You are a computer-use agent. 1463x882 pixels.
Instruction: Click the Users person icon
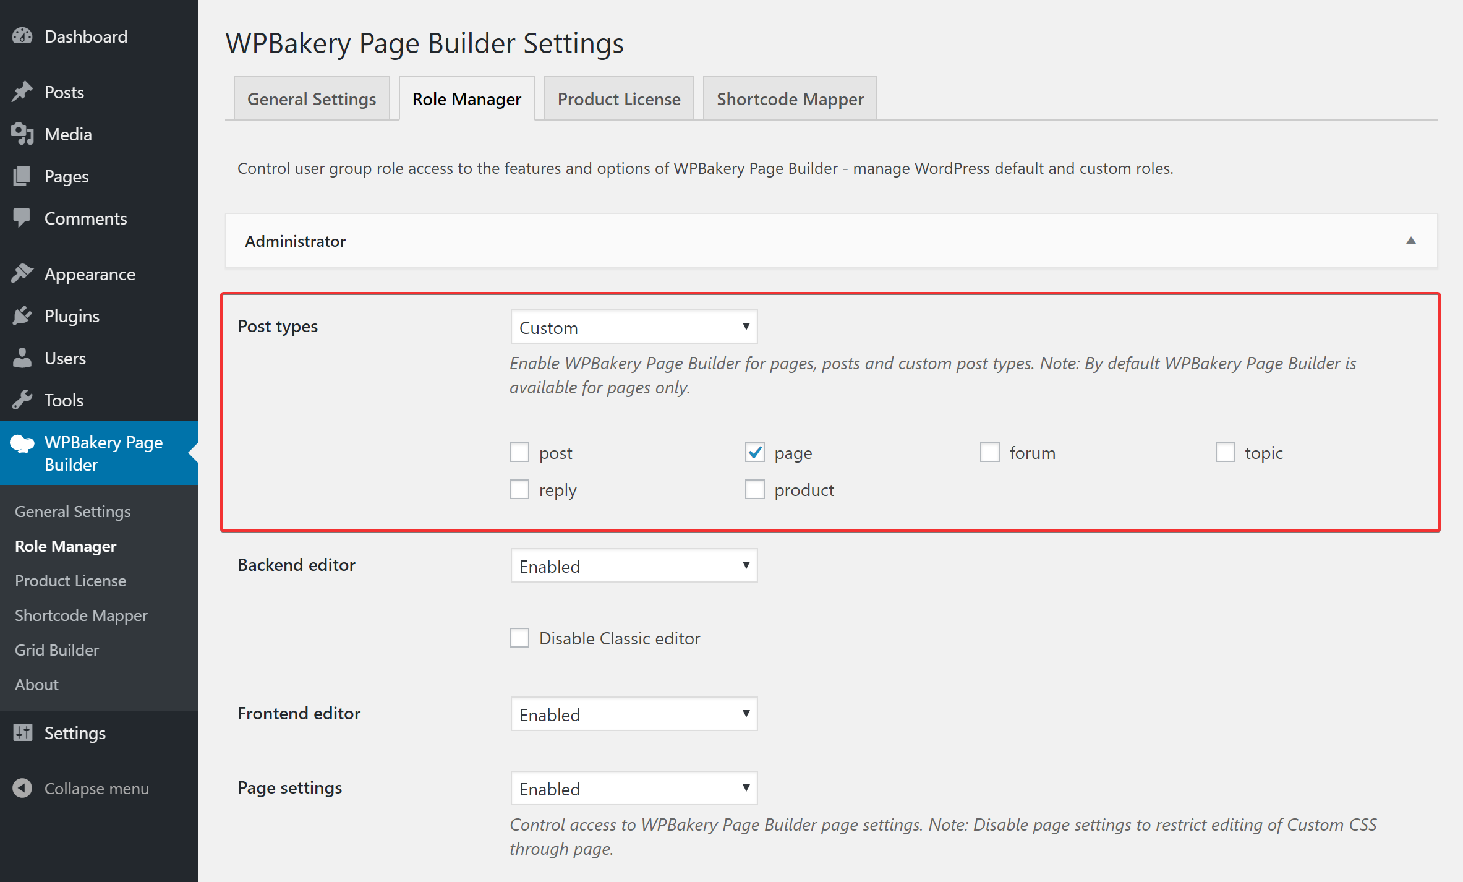pyautogui.click(x=22, y=358)
